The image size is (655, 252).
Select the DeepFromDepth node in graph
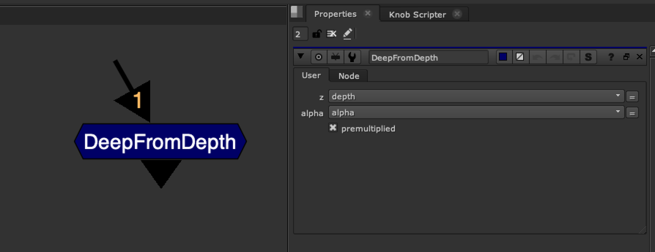click(160, 142)
